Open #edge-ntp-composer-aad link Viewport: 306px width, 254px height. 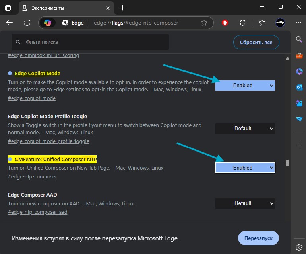pos(37,212)
